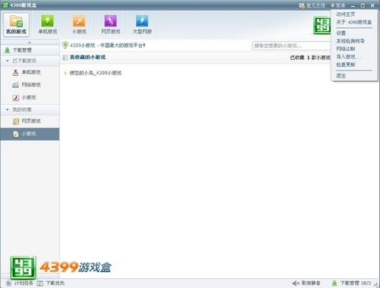Open the 网页游戏 purple toolbar icon

pos(111,24)
